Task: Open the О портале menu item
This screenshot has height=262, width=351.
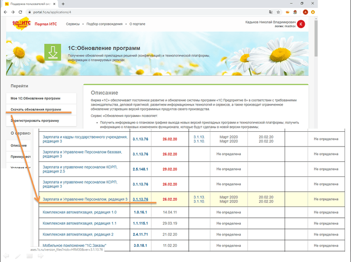Action: point(138,24)
